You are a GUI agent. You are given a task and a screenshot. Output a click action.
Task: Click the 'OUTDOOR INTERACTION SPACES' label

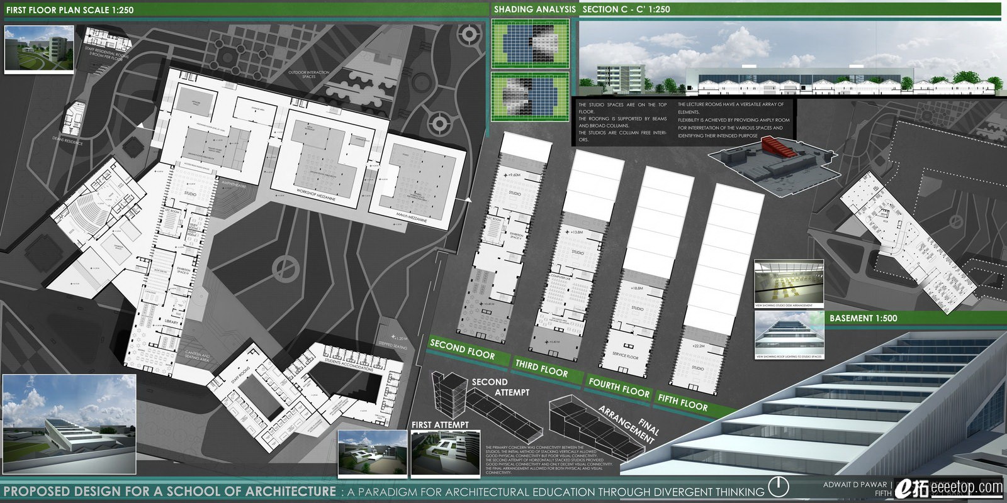coord(308,74)
